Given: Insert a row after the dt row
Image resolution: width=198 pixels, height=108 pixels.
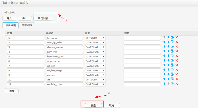Looking at the screenshot, I should point(172,79).
